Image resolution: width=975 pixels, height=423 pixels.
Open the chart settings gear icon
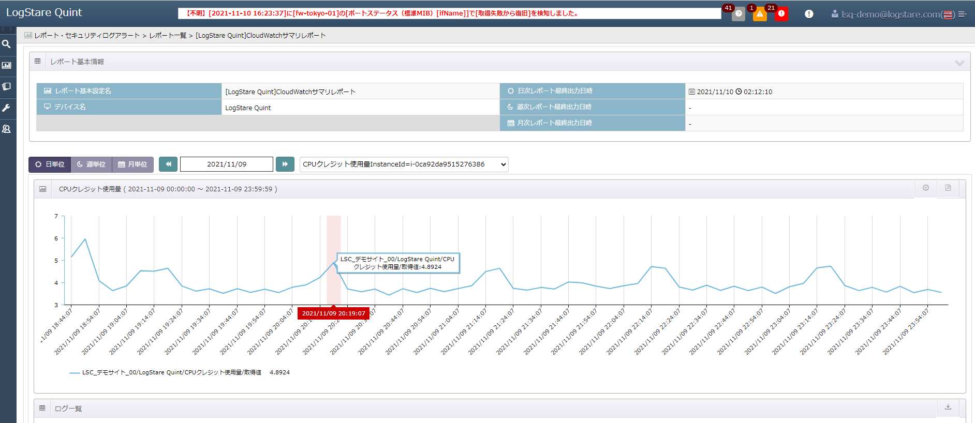tap(926, 188)
